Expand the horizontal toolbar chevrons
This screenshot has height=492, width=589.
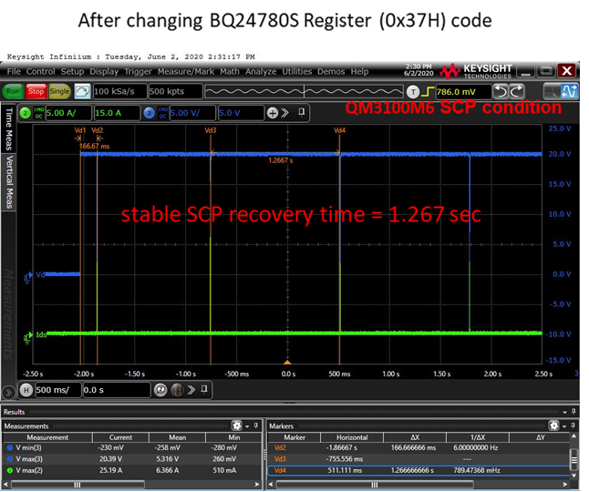click(191, 390)
